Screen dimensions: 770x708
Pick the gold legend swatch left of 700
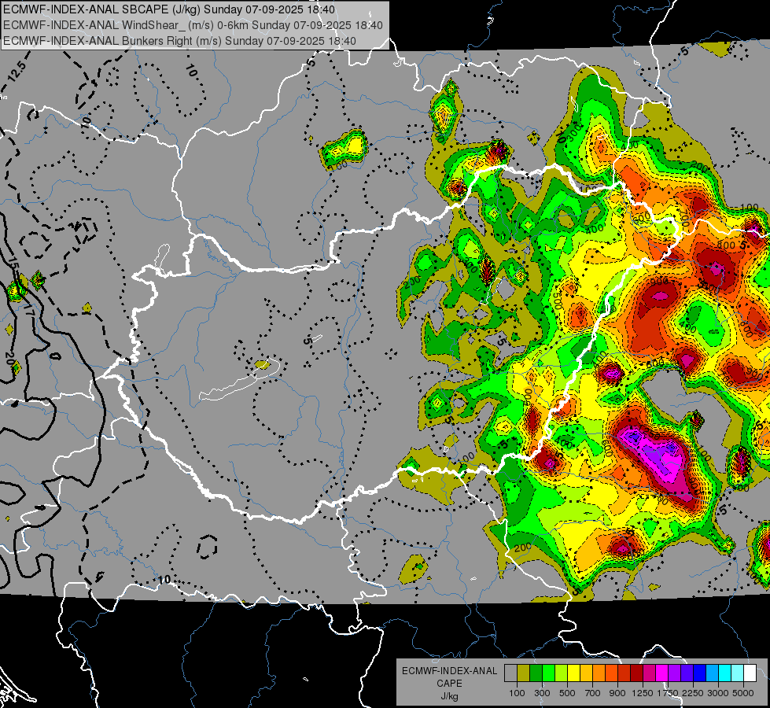[586, 673]
